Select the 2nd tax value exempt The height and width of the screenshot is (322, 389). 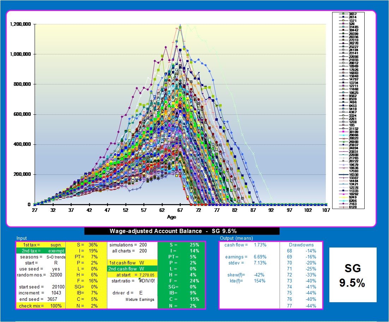coord(56,251)
